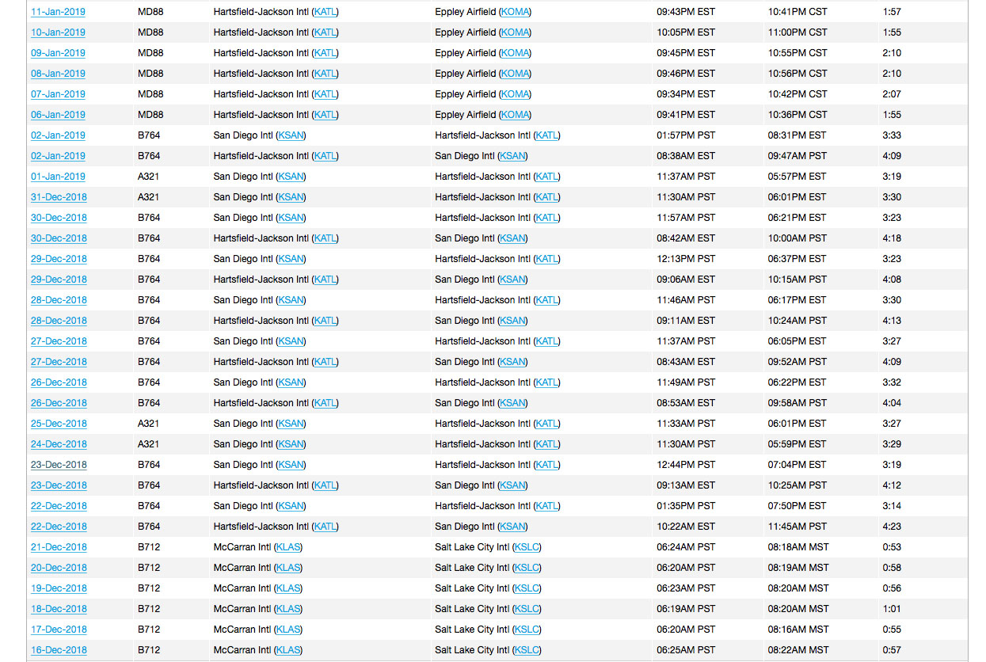986x662 pixels.
Task: Open KOMA link in the 10-Jan-2019 row
Action: click(x=515, y=32)
